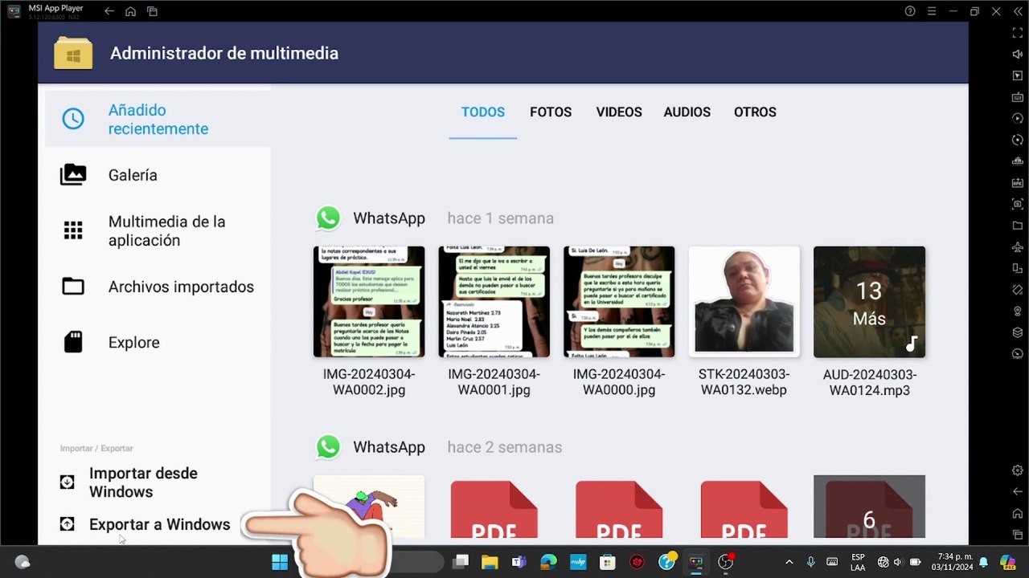
Task: Open sticker thumbnail STK-20240303-WA0132.webp
Action: (x=744, y=302)
